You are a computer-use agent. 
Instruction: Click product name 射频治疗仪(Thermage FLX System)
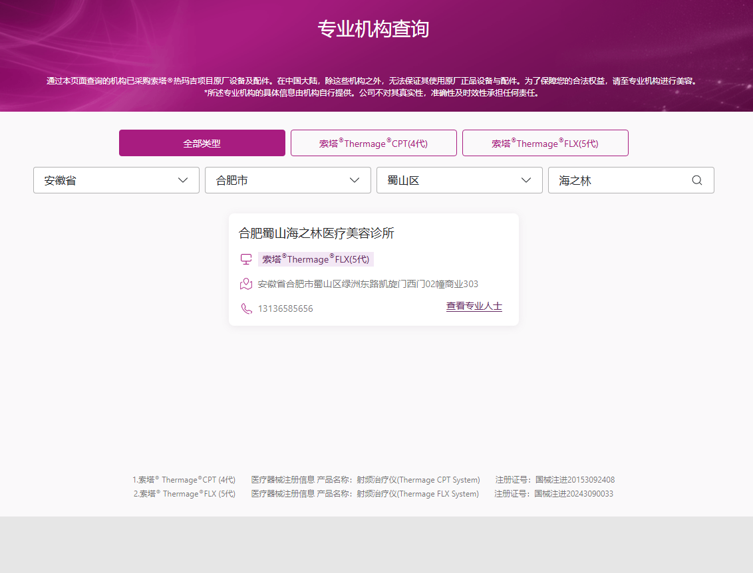click(418, 494)
